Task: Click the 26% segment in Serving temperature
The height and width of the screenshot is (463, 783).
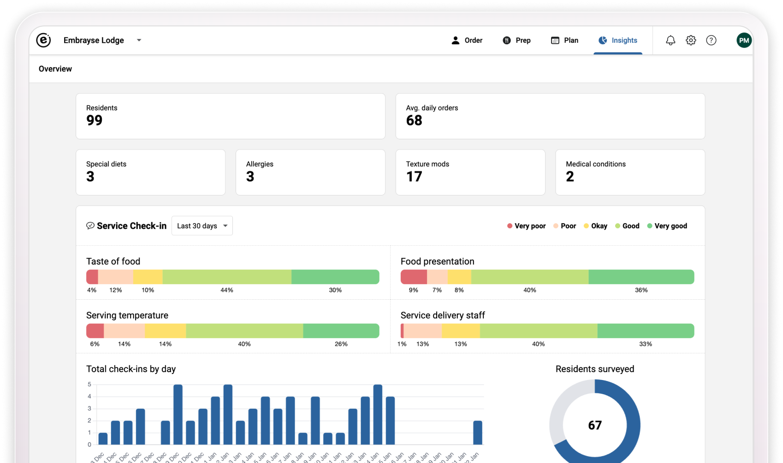Action: [341, 331]
